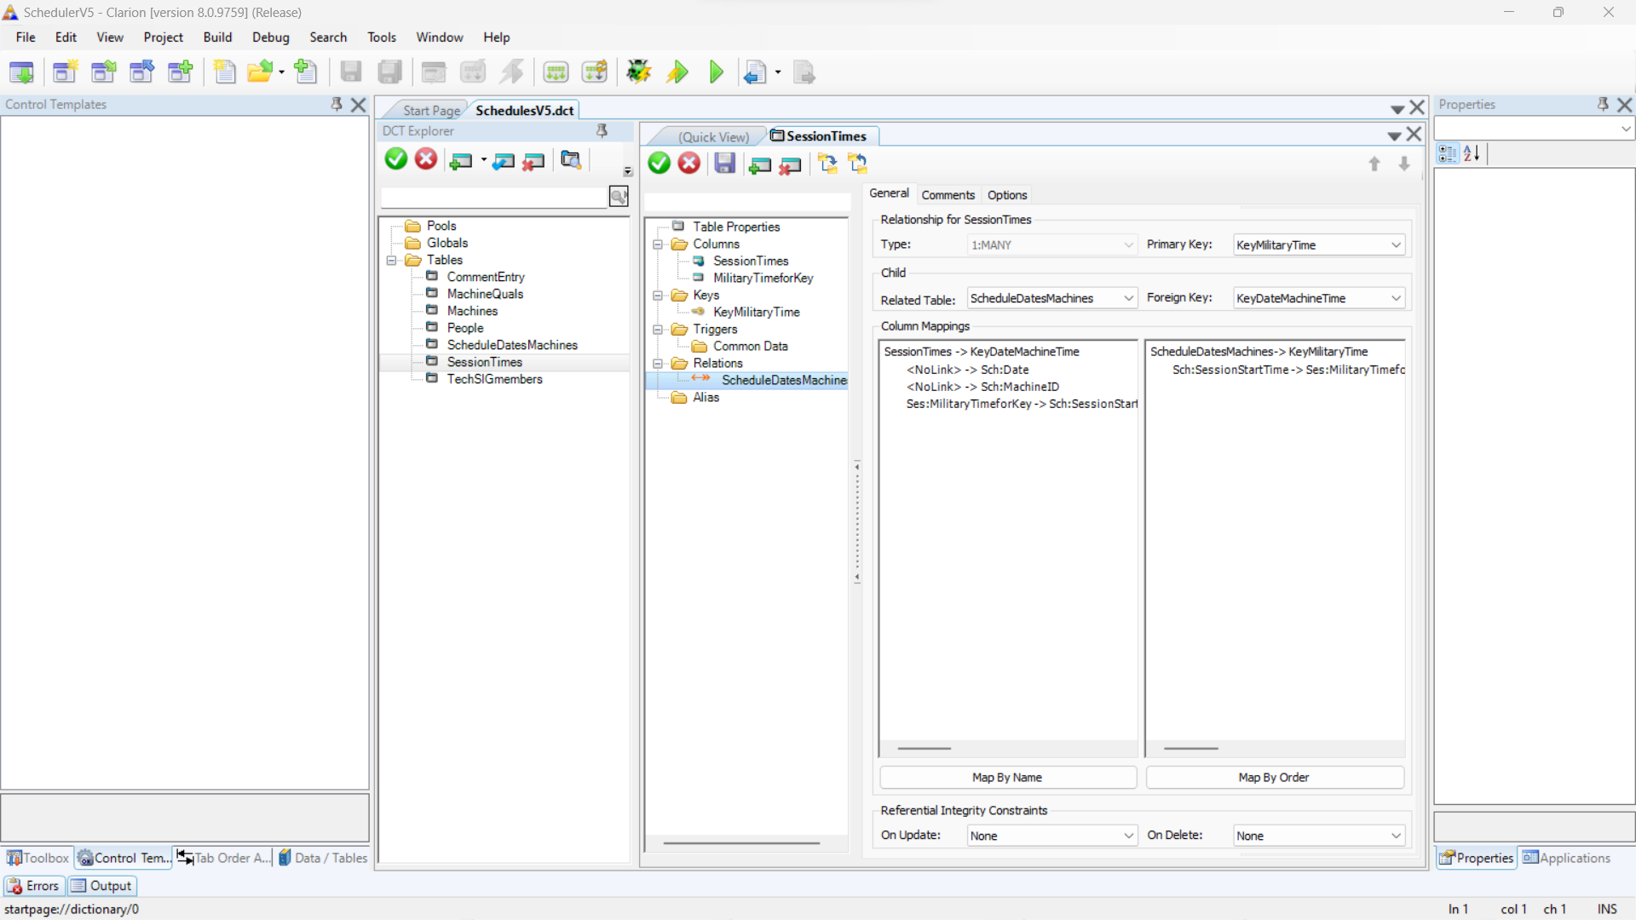
Task: Click the move up arrow icon
Action: coord(1374,164)
